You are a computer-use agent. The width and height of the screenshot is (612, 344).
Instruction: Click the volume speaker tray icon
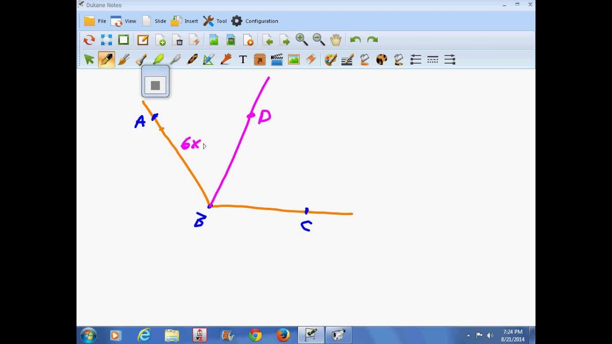490,335
